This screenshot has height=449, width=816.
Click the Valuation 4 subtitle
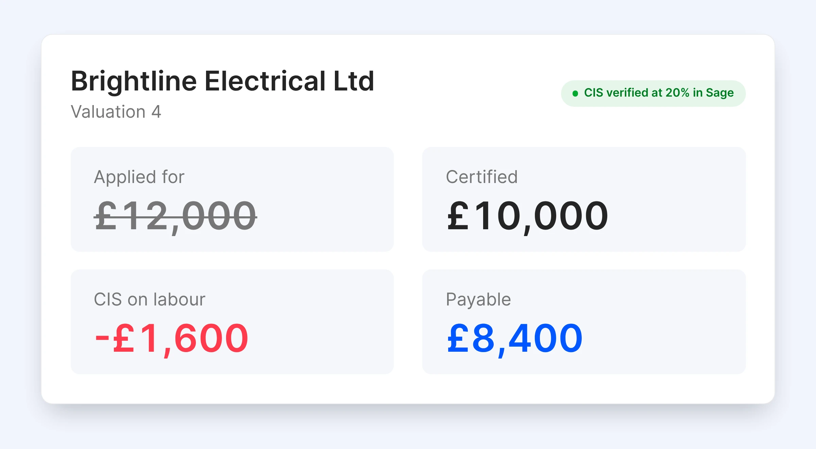tap(116, 112)
